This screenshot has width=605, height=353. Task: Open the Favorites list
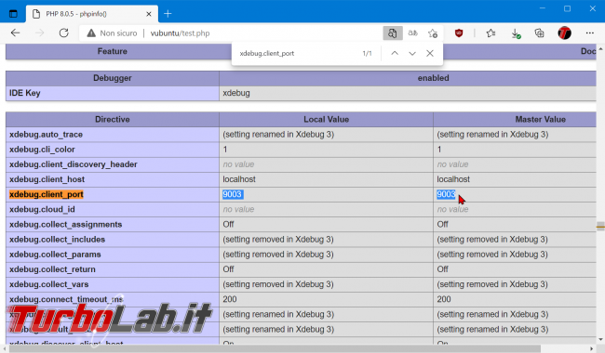click(x=491, y=33)
